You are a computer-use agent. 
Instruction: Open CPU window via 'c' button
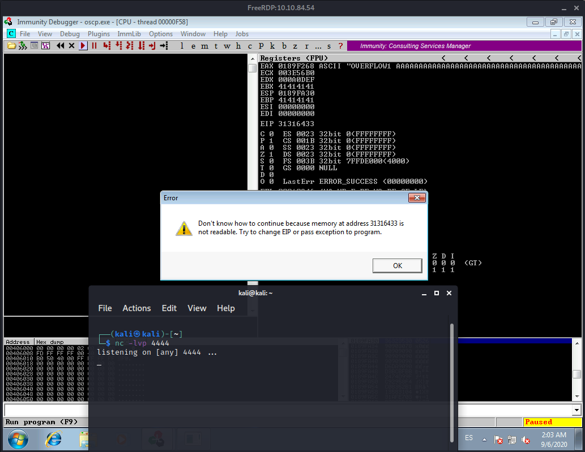[250, 46]
